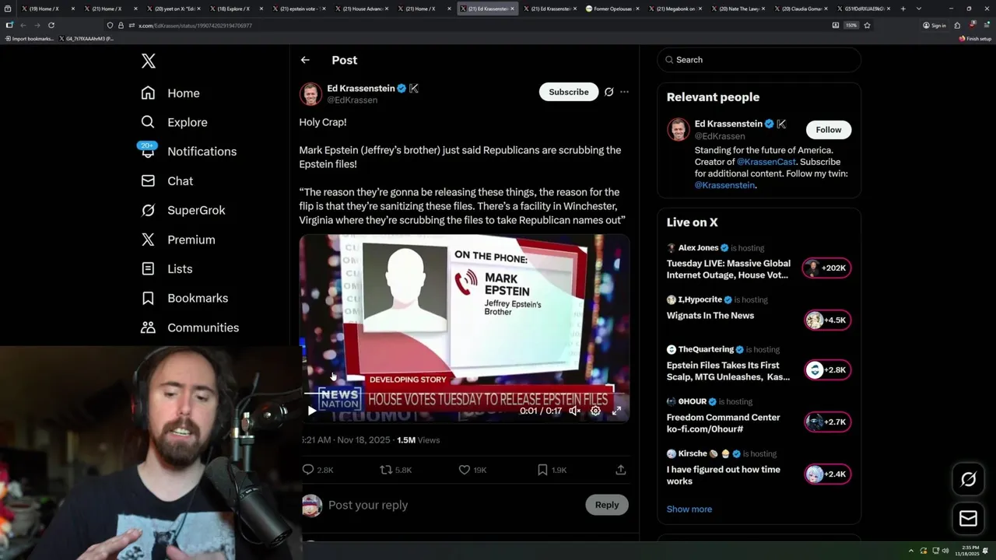Mute the video sound
This screenshot has height=560, width=996.
pos(574,411)
